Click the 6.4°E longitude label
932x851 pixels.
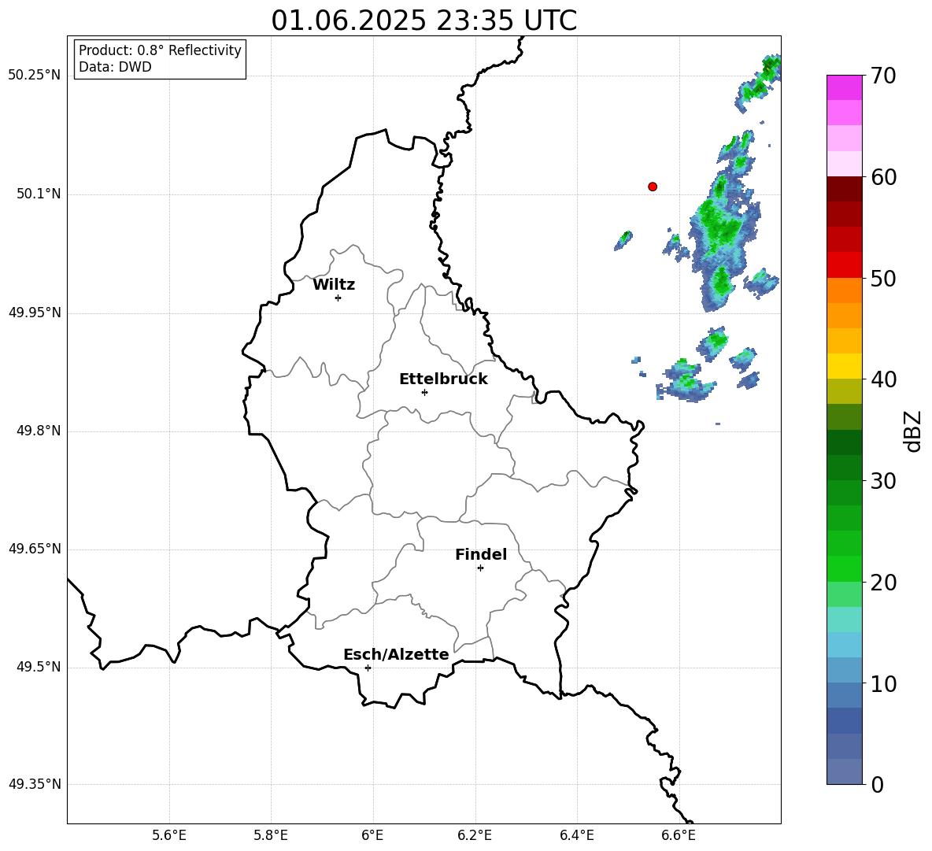click(x=576, y=835)
